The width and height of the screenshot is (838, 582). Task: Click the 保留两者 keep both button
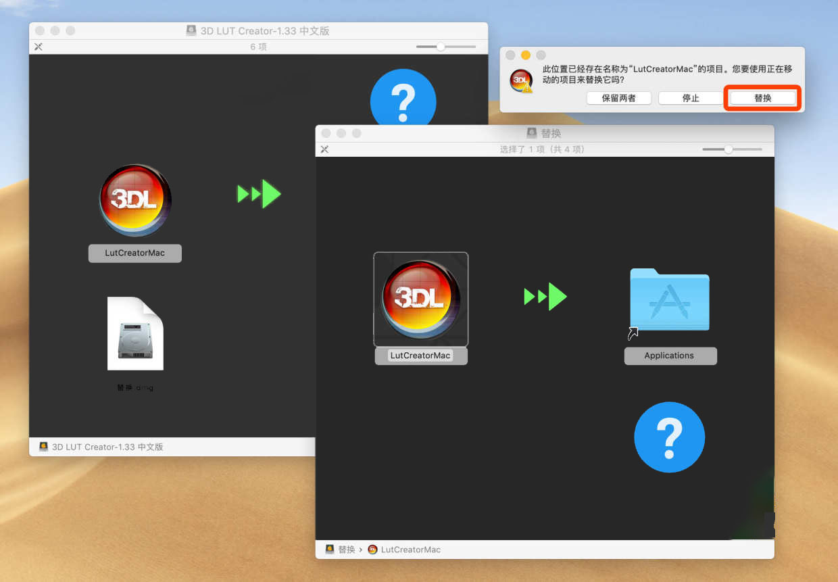pos(618,98)
